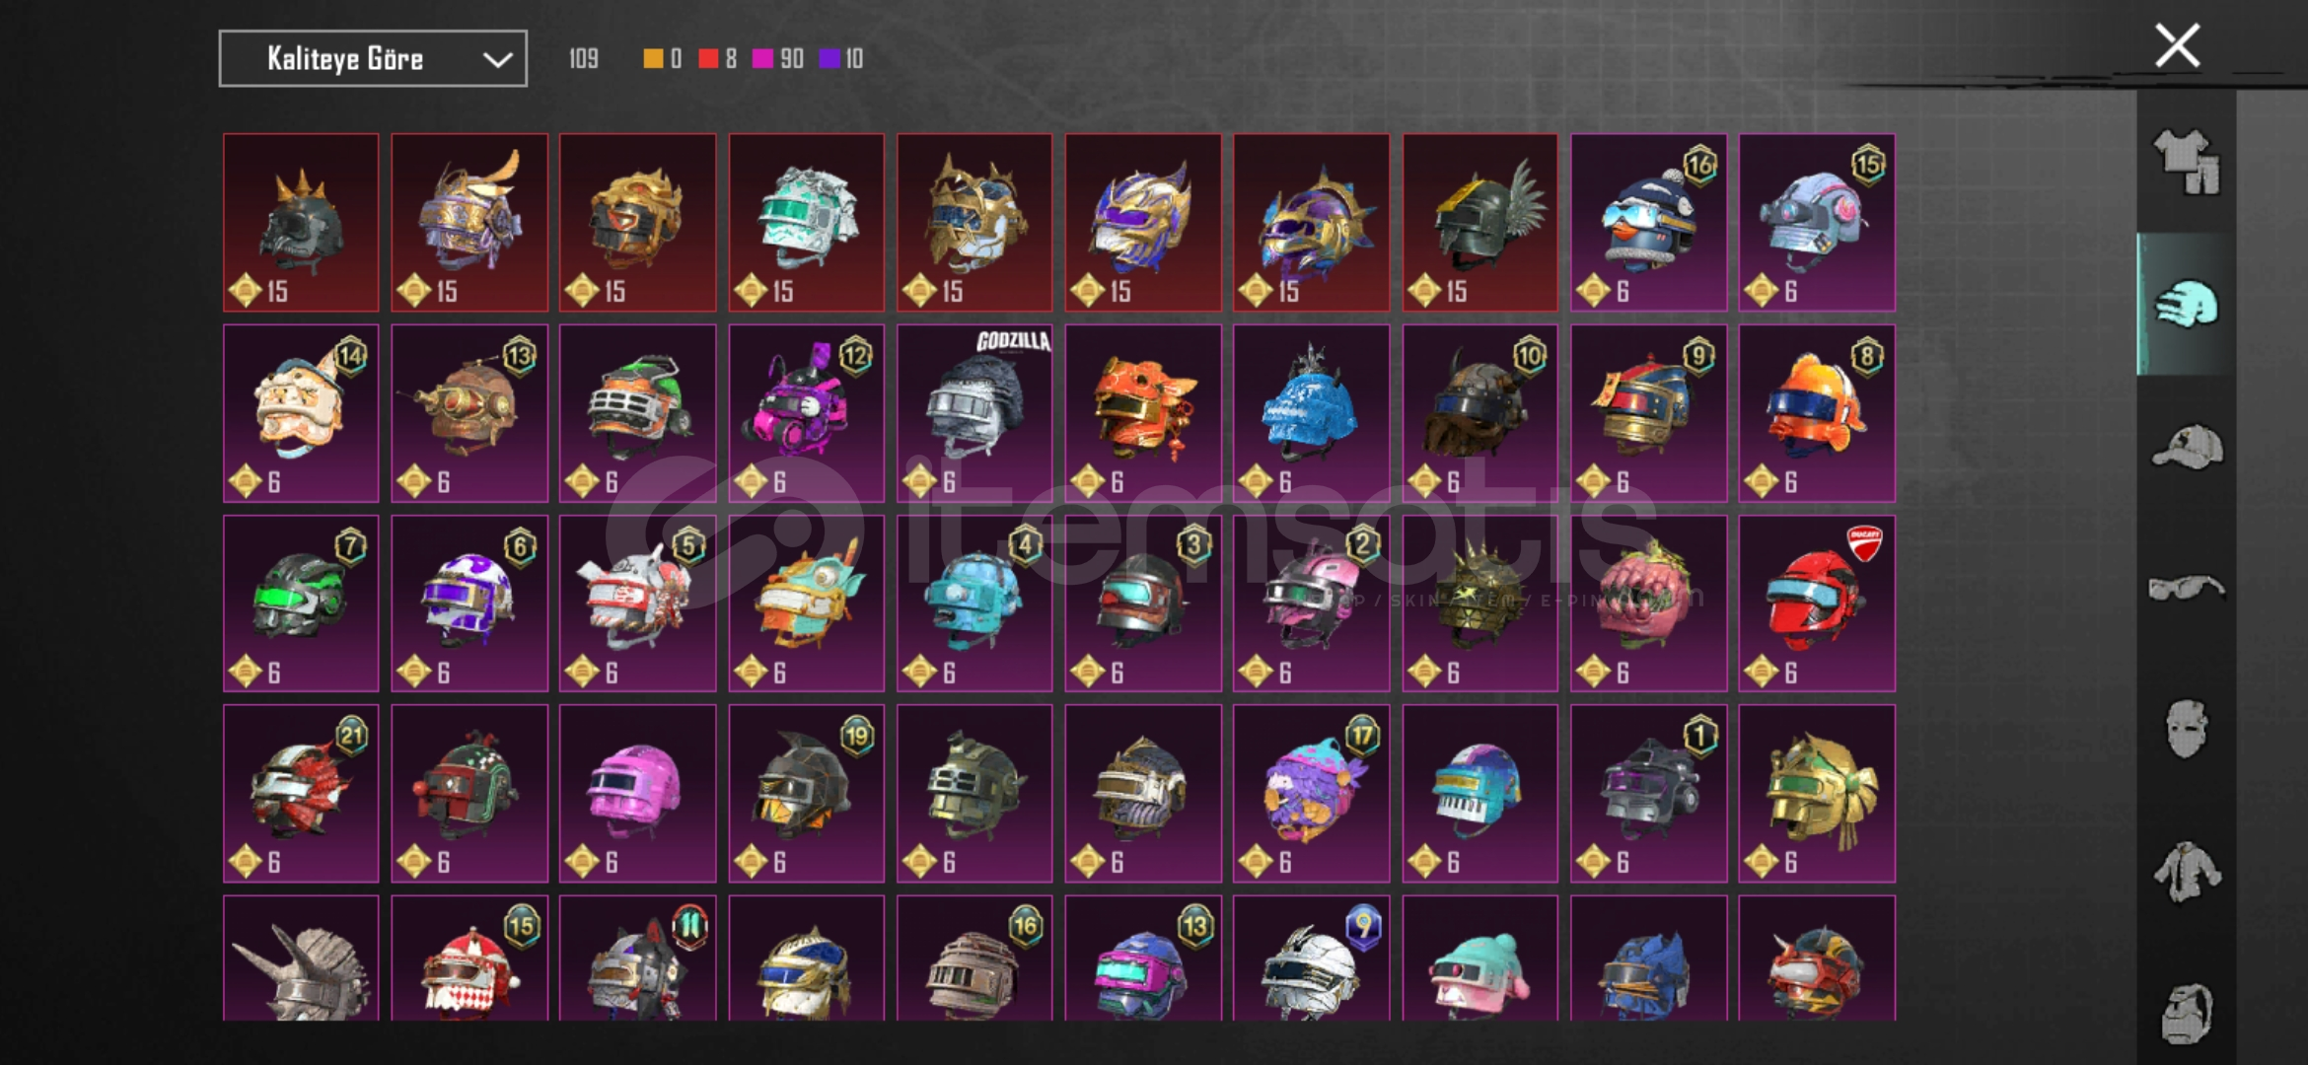Pick the winged black helmet skin
The width and height of the screenshot is (2308, 1065).
tap(1480, 222)
